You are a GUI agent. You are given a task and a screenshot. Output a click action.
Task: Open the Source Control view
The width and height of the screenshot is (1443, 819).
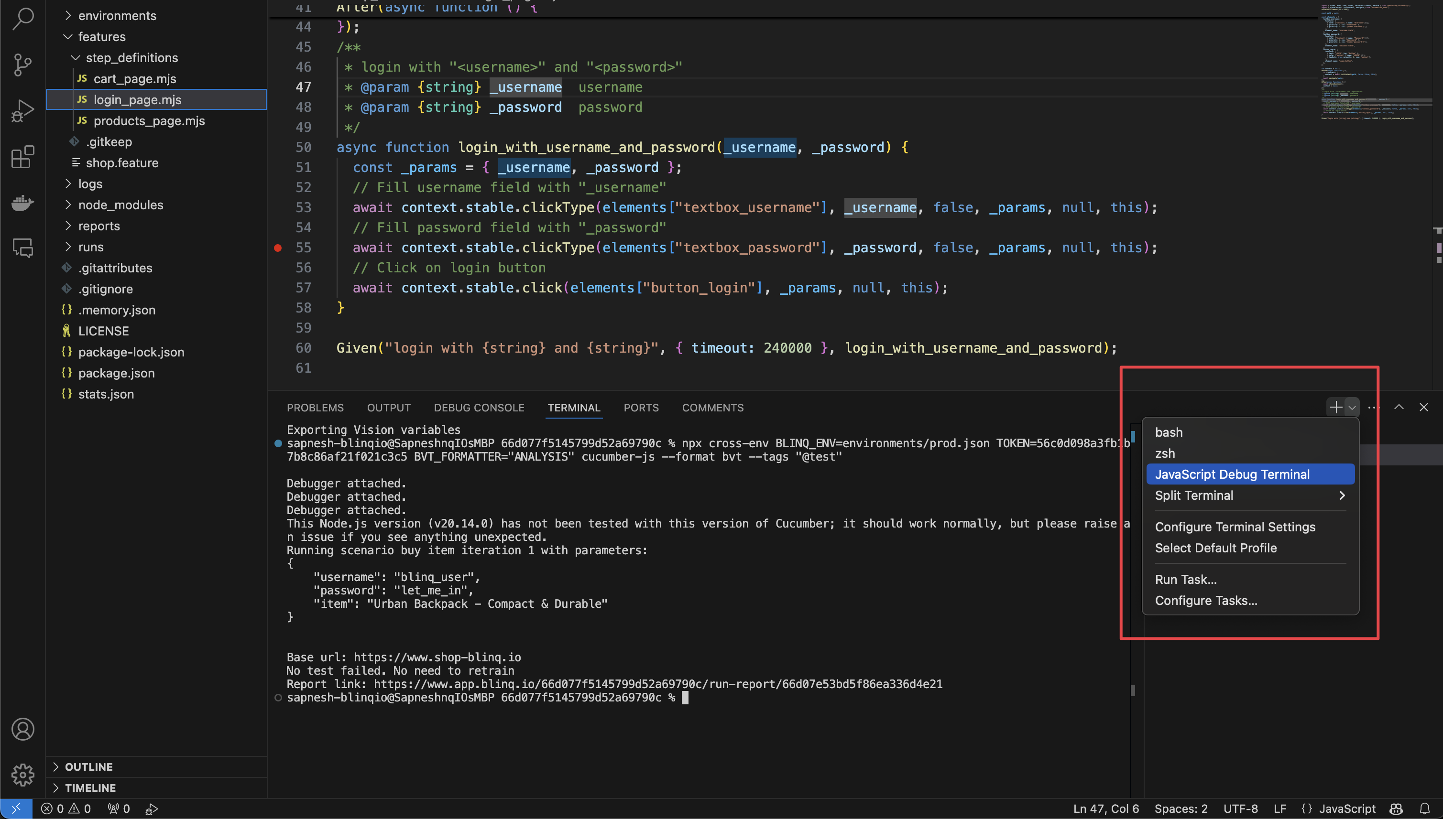[22, 64]
